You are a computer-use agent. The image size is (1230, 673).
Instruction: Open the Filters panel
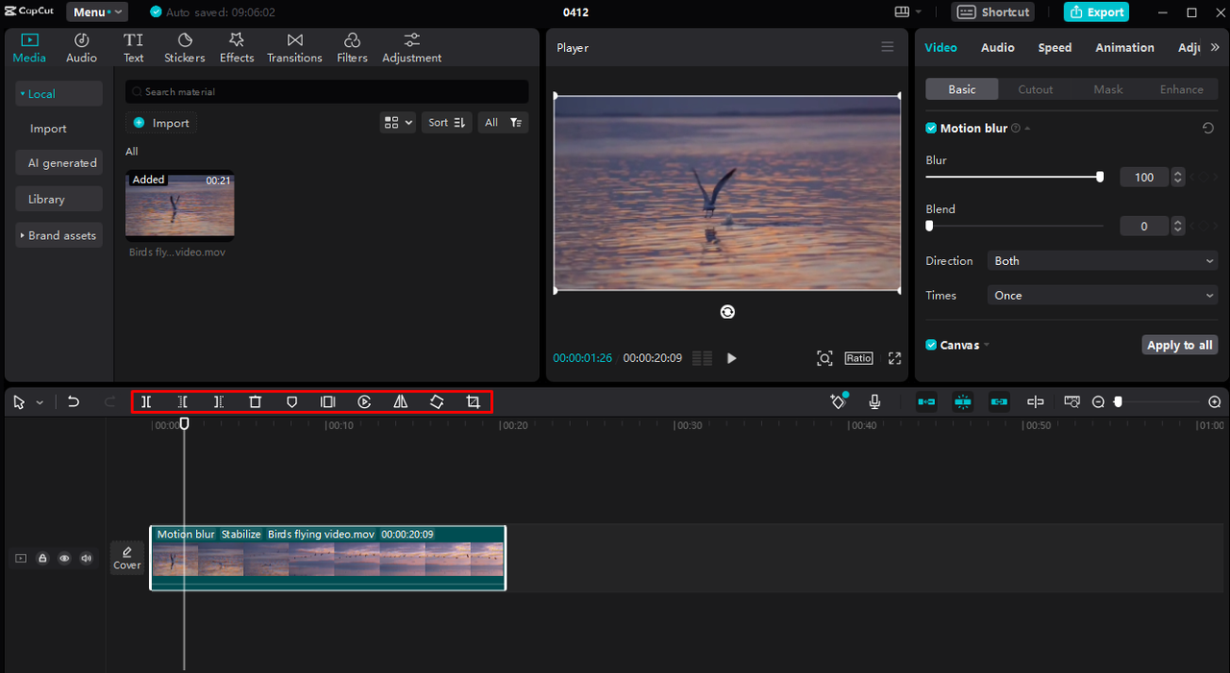pos(352,48)
